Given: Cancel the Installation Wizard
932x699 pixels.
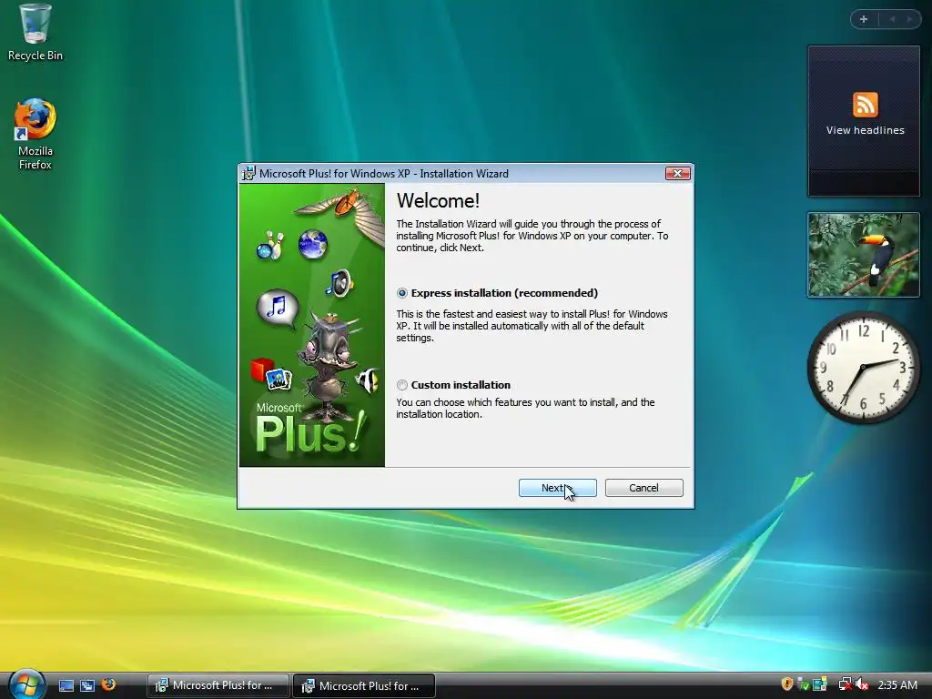Looking at the screenshot, I should (x=643, y=488).
